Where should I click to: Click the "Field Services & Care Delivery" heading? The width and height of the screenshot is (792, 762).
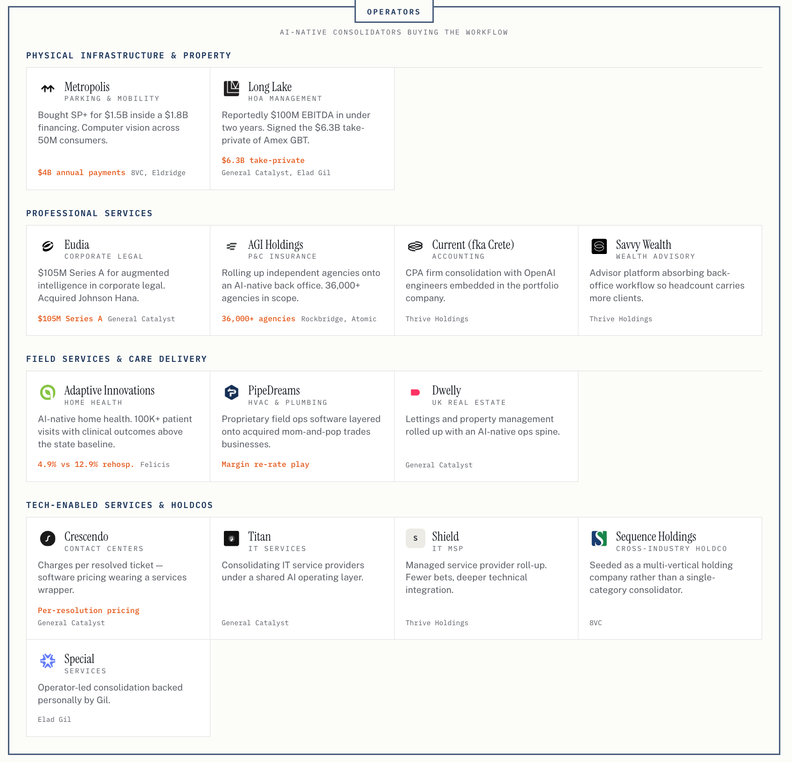pos(117,359)
